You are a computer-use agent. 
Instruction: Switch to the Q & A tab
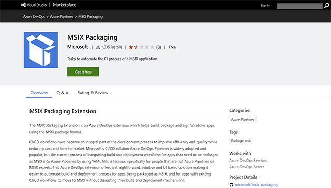(x=63, y=93)
